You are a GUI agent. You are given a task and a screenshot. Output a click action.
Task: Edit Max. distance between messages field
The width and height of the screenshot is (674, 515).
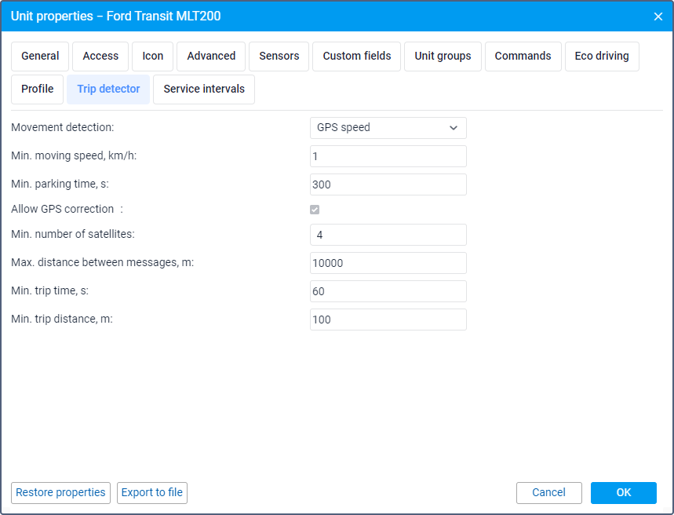tap(388, 263)
